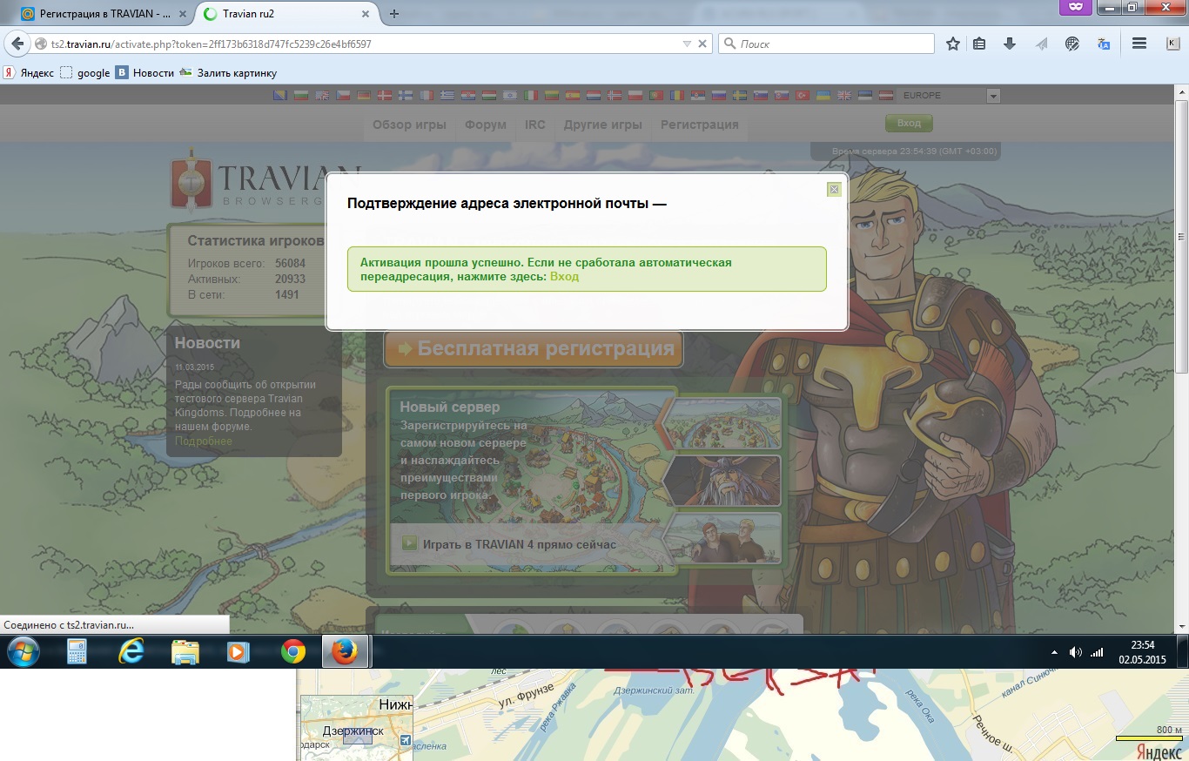Click Играть в TRAVIAN 4 прямо сейчас
Screen dimensions: 1189x761
519,545
